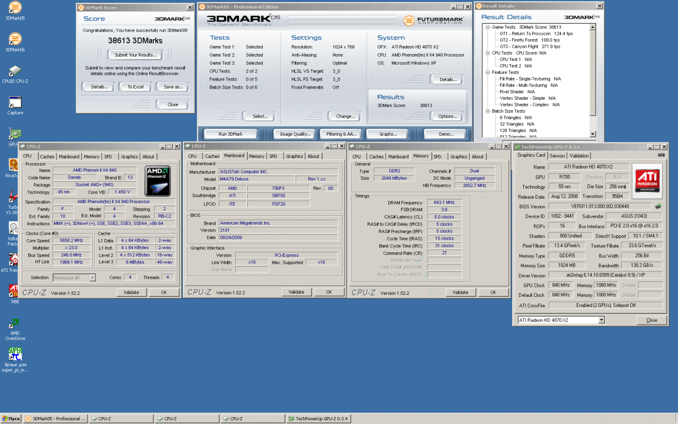Select the RBE desktop icon
Screen dimensions: 678x424
coord(15,294)
